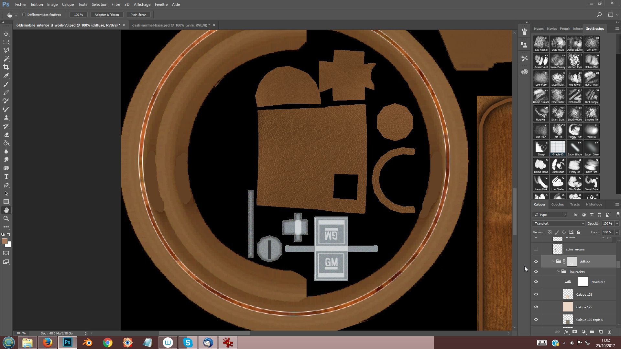This screenshot has width=621, height=349.
Task: Hide the Calque 128 layer
Action: coord(536,294)
